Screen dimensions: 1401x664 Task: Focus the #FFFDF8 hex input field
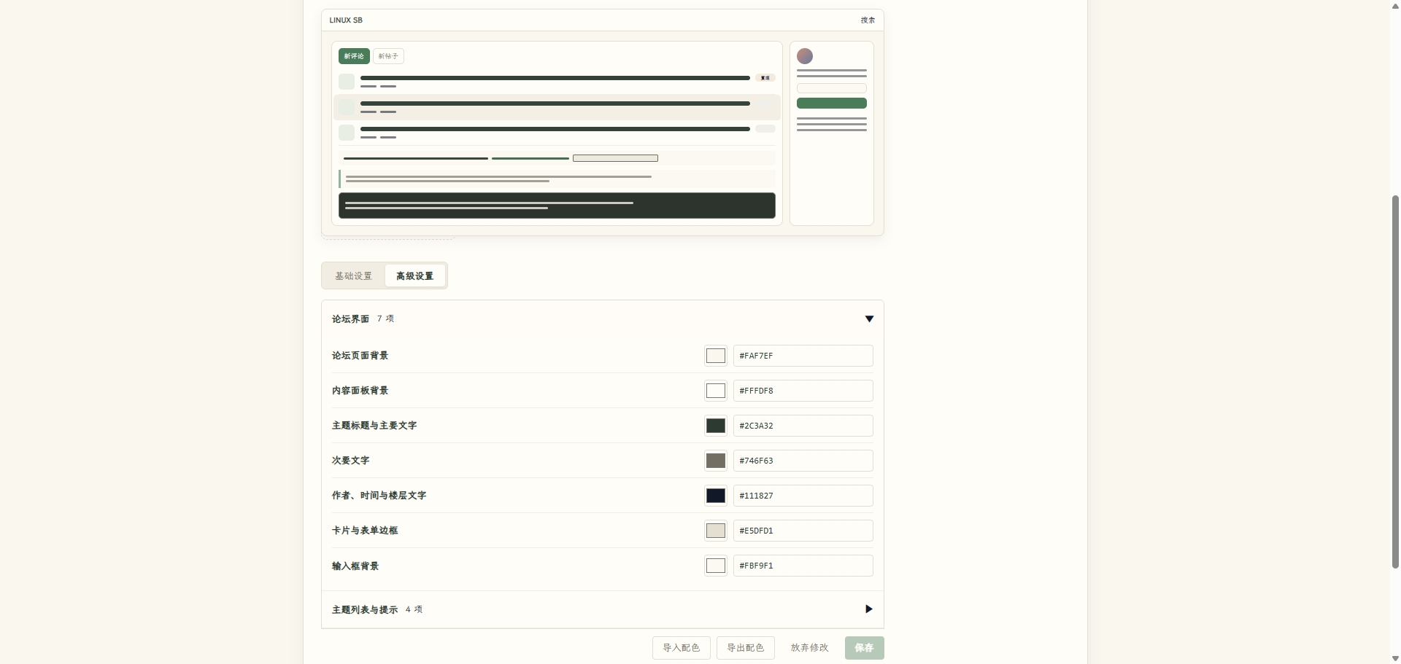click(803, 391)
